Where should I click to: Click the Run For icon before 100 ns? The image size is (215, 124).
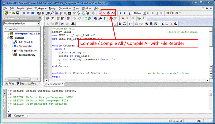130,13
